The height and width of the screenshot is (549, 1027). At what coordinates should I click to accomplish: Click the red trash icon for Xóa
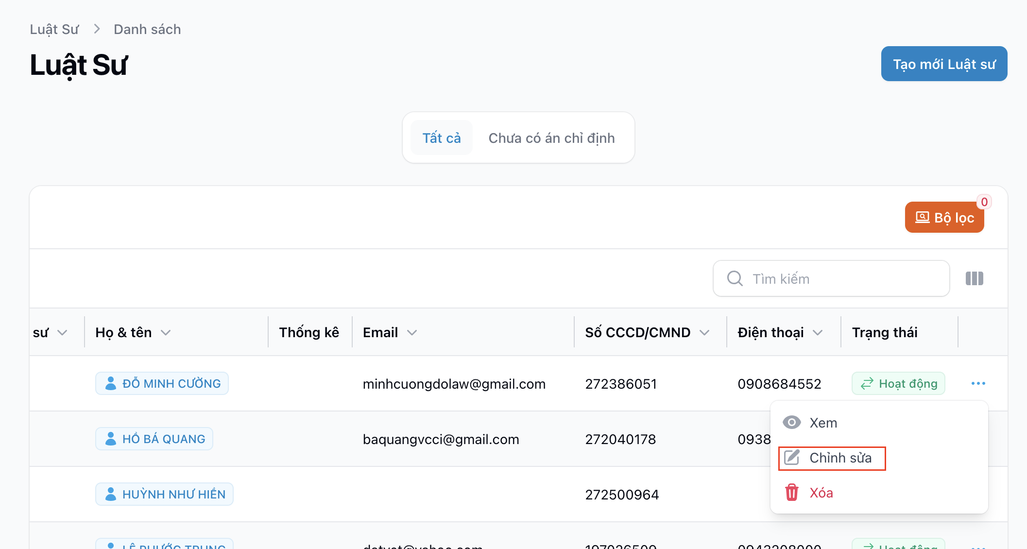pos(792,493)
